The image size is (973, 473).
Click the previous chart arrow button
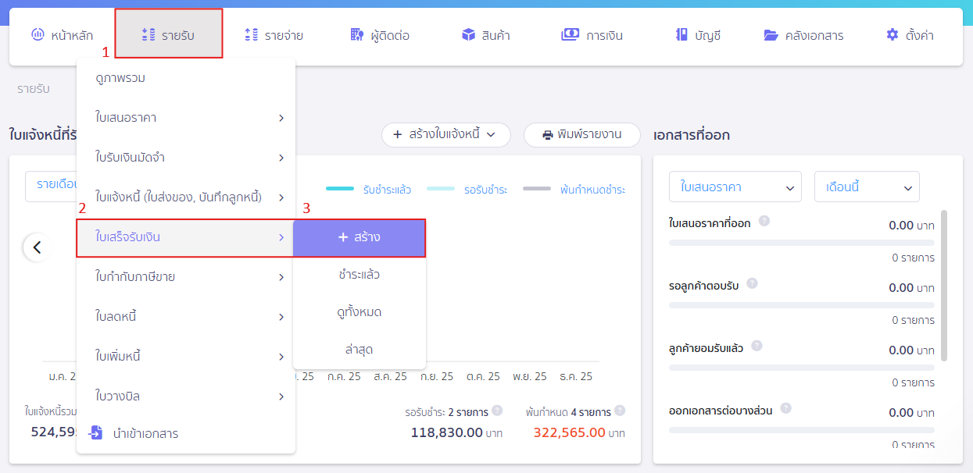37,248
